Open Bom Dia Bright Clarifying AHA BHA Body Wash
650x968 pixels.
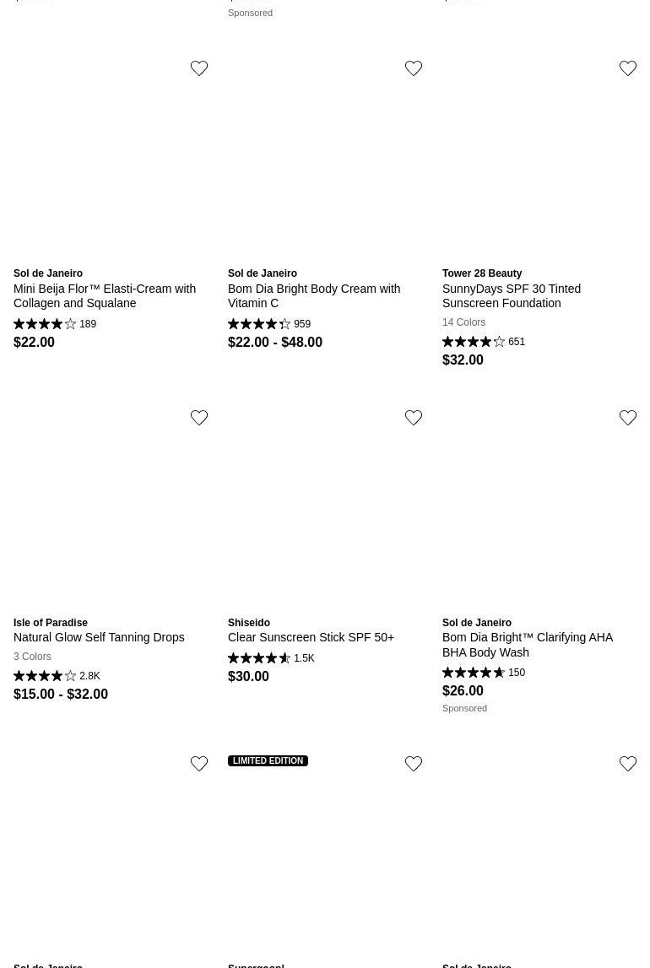(528, 645)
